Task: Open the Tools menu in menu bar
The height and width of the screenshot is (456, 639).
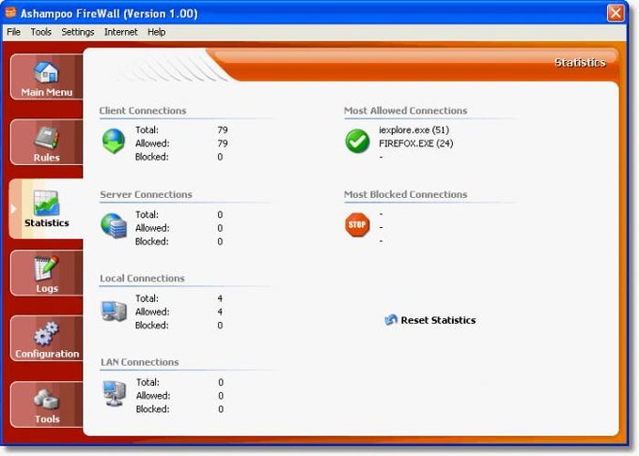Action: tap(40, 32)
